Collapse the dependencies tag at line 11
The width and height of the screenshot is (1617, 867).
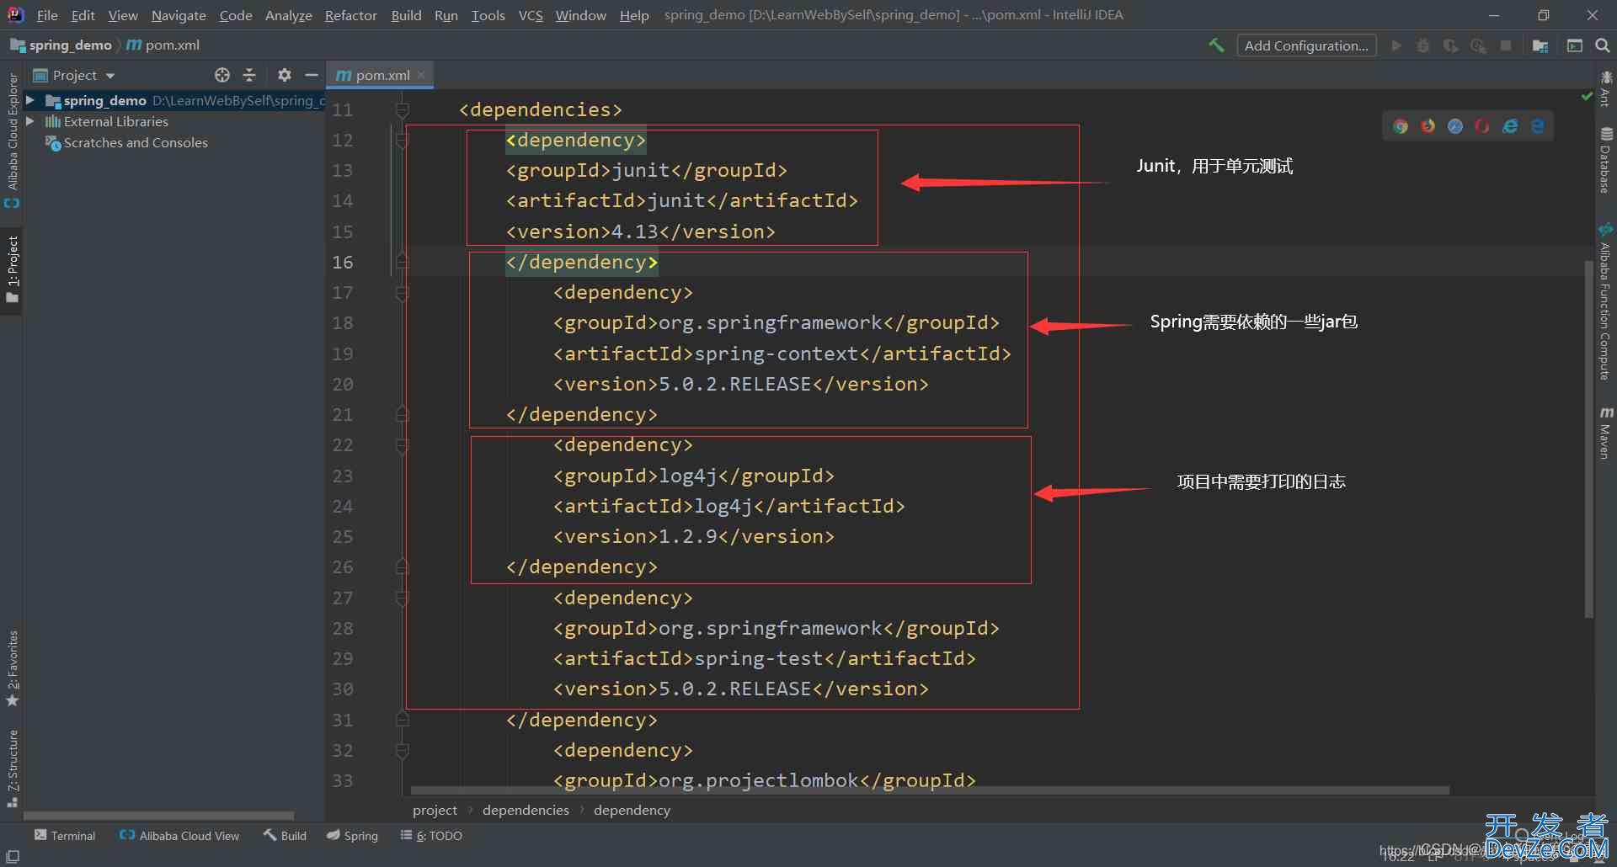(402, 109)
